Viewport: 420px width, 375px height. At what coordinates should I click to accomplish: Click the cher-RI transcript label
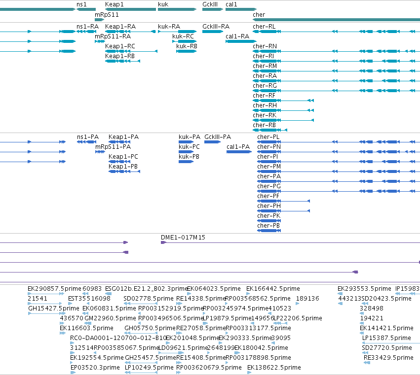[x=264, y=56]
